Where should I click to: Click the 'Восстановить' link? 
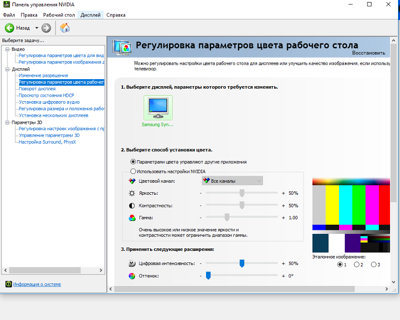(x=368, y=53)
